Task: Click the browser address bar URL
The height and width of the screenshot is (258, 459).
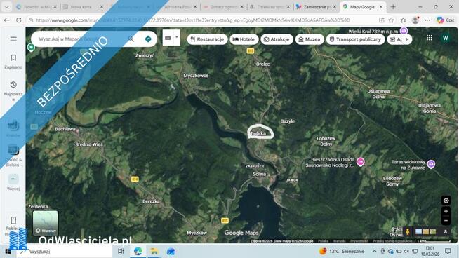Action: pos(193,20)
